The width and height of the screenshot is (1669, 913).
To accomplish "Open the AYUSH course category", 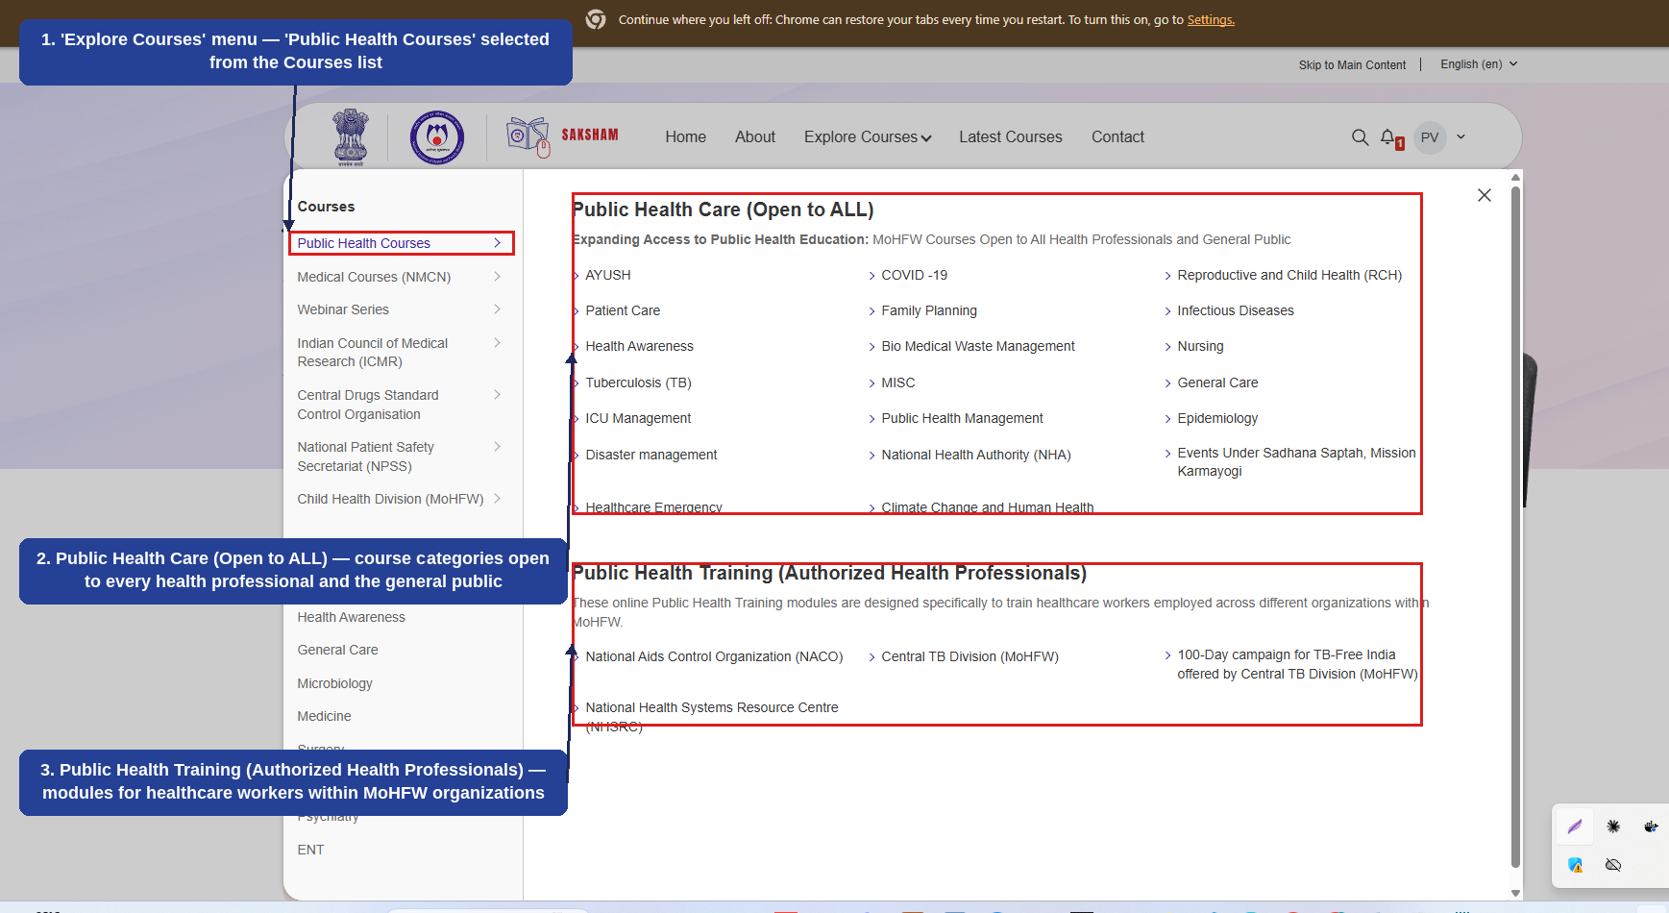I will click(608, 275).
